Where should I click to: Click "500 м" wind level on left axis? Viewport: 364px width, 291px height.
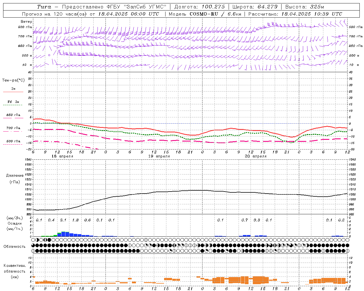(27, 55)
